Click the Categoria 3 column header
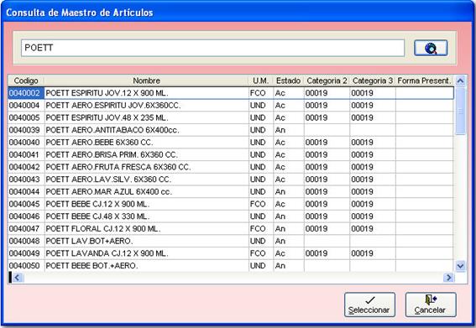This screenshot has height=328, width=476. pyautogui.click(x=373, y=81)
